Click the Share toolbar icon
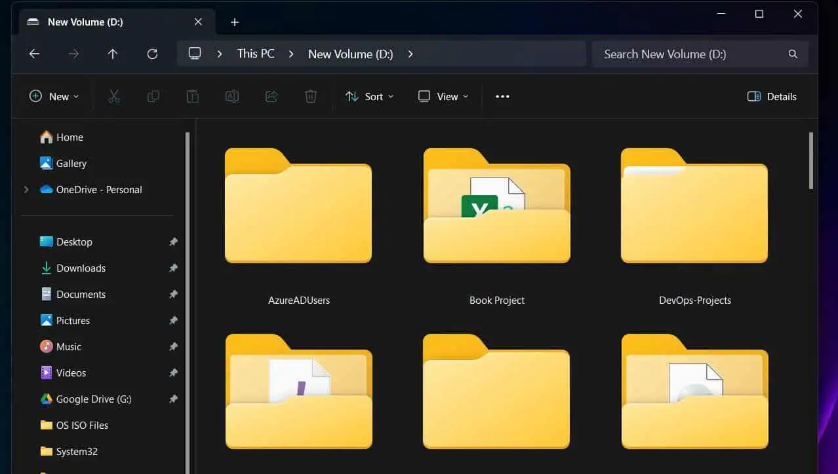 coord(271,96)
